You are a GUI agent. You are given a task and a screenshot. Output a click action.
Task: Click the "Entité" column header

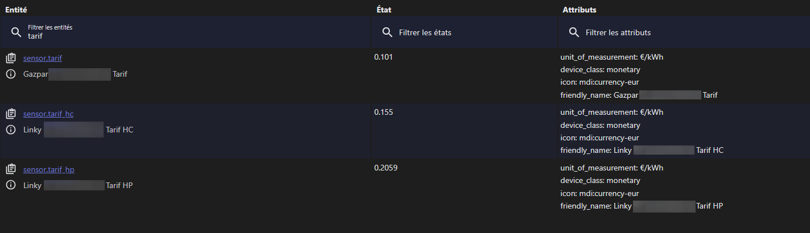pos(16,10)
